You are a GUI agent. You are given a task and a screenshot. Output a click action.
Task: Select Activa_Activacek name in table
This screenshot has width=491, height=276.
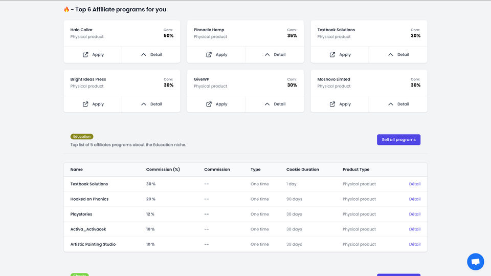[x=88, y=229]
